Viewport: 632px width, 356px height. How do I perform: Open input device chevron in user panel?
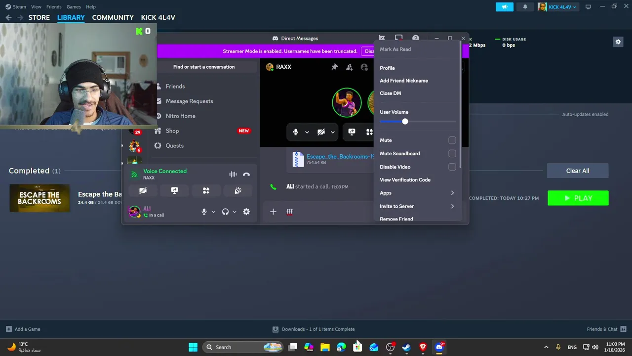(213, 212)
